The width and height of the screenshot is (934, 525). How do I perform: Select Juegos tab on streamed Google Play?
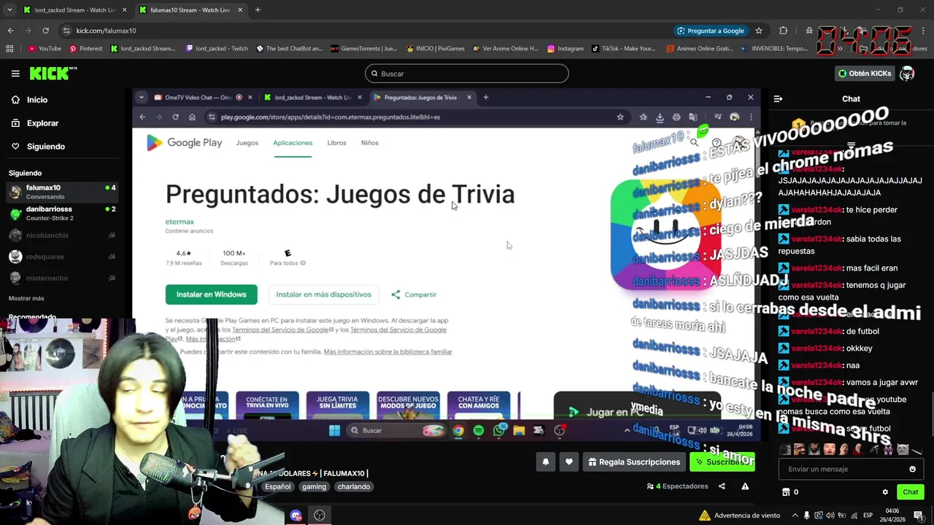[x=247, y=143]
